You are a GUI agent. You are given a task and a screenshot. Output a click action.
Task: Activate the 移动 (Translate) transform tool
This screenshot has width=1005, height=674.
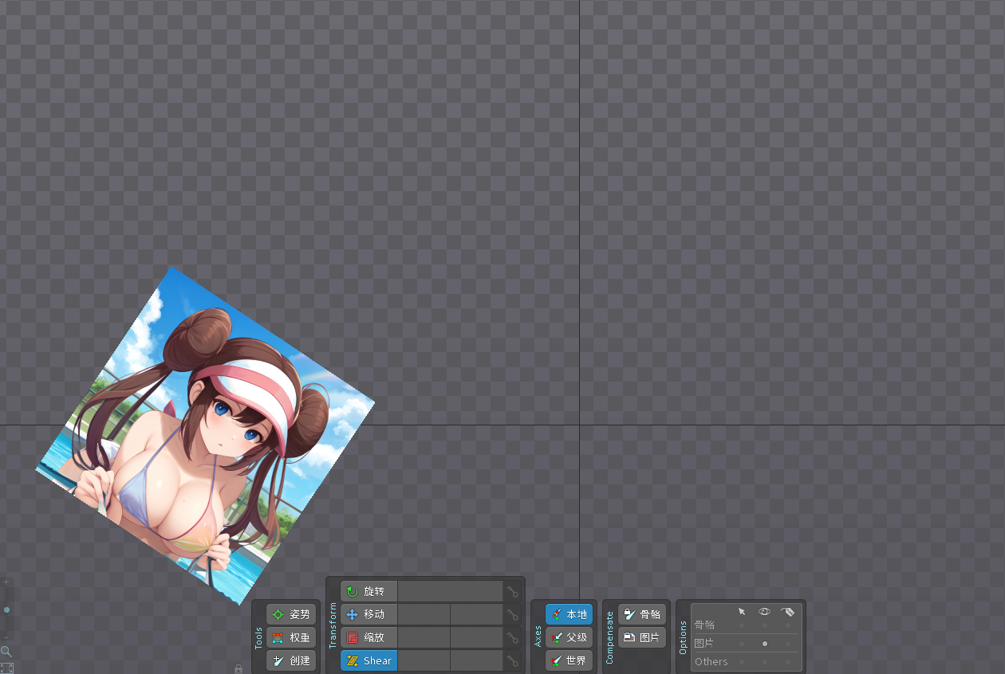(x=368, y=614)
